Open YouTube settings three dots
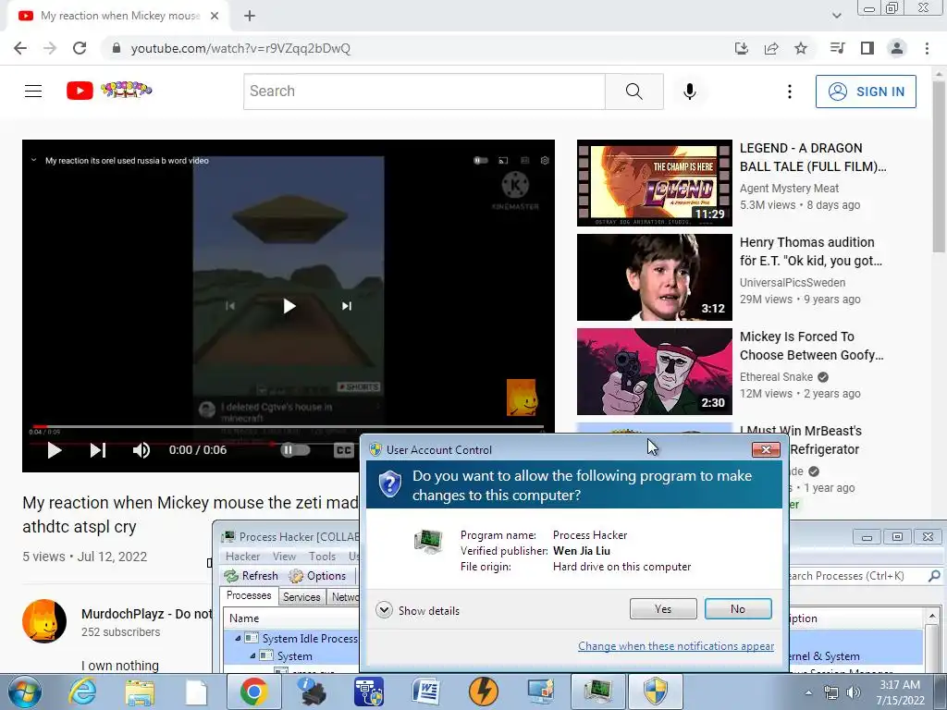The width and height of the screenshot is (947, 710). tap(790, 92)
